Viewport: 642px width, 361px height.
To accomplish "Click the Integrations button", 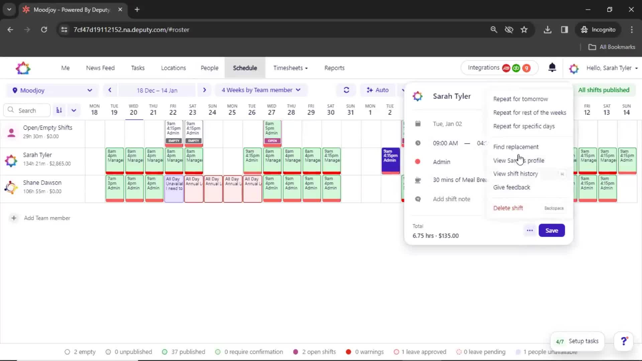I will tap(499, 68).
